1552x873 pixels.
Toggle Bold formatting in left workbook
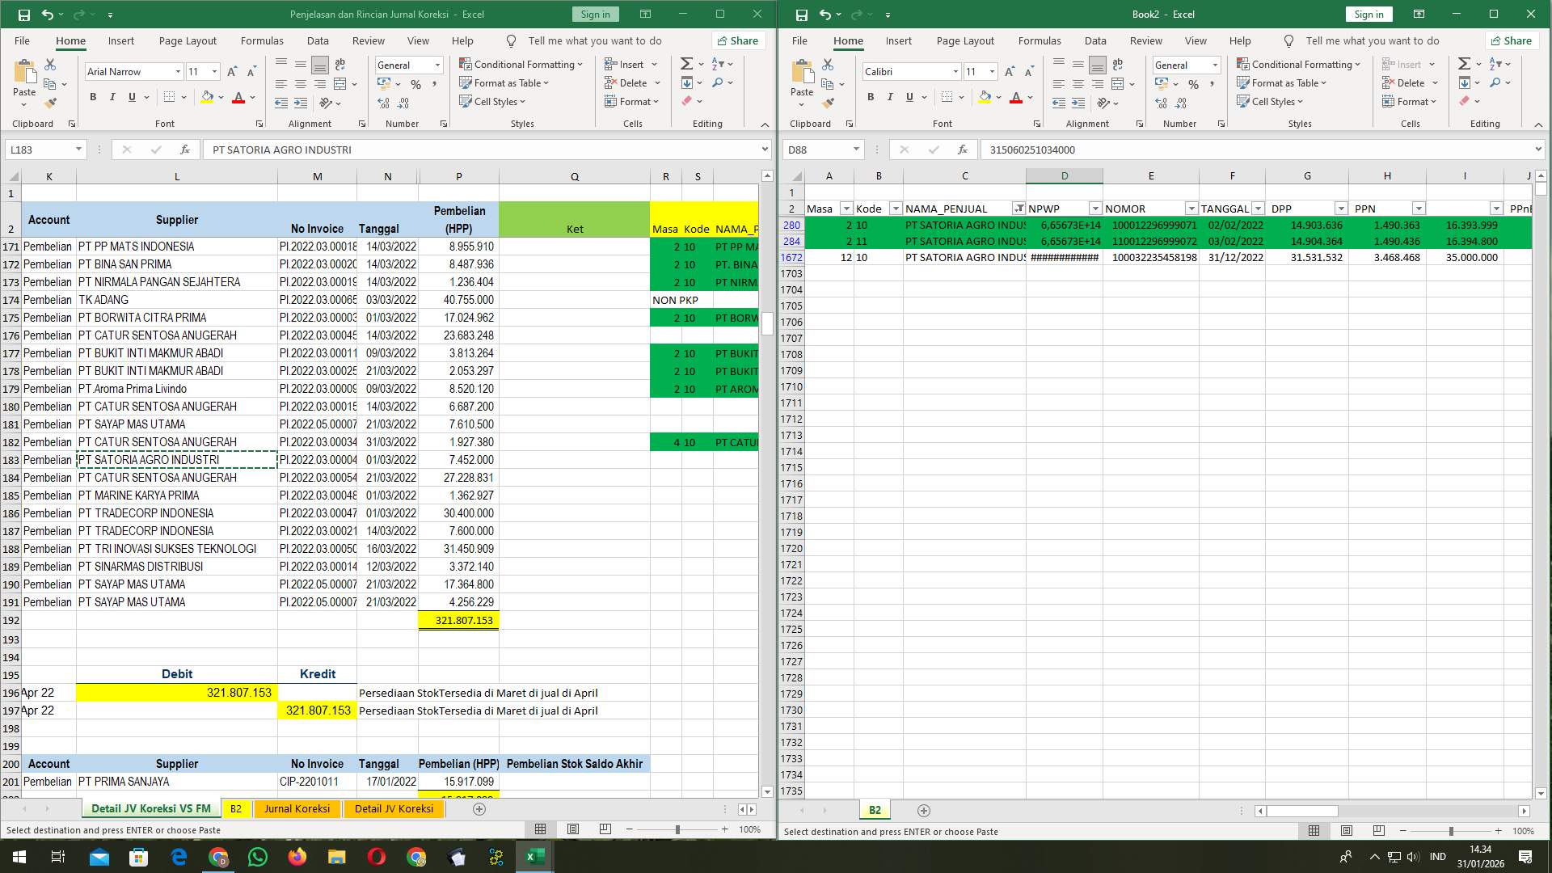click(x=91, y=97)
